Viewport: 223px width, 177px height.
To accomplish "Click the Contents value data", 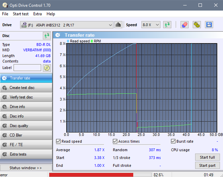I will (47, 61).
